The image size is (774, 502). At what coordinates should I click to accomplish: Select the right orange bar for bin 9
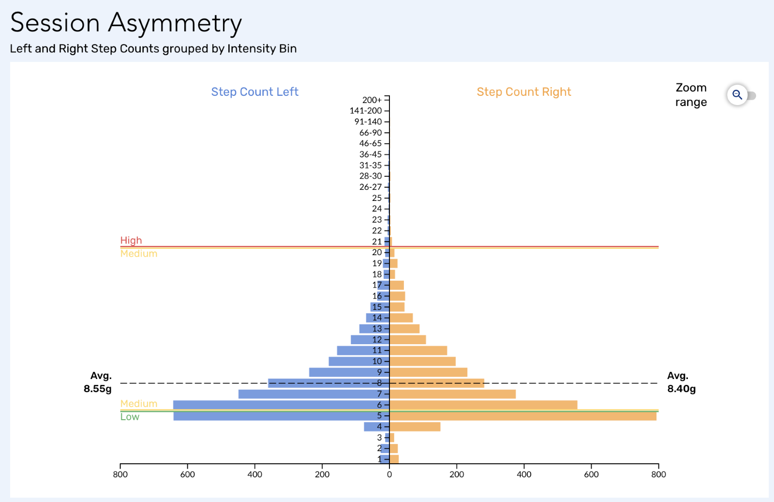pyautogui.click(x=429, y=372)
